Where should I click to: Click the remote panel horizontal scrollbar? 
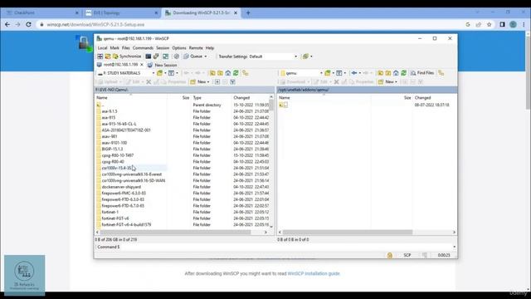(x=348, y=233)
